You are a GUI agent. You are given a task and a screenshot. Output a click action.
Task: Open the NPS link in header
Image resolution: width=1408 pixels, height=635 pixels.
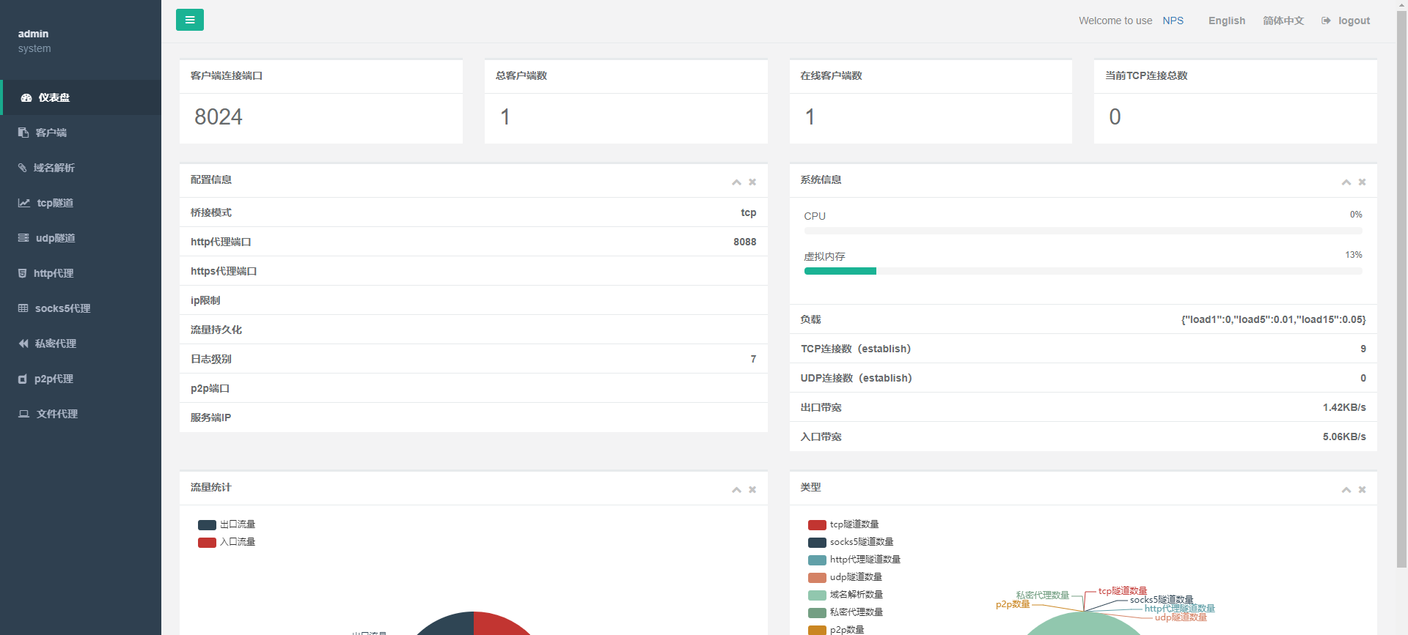point(1173,21)
